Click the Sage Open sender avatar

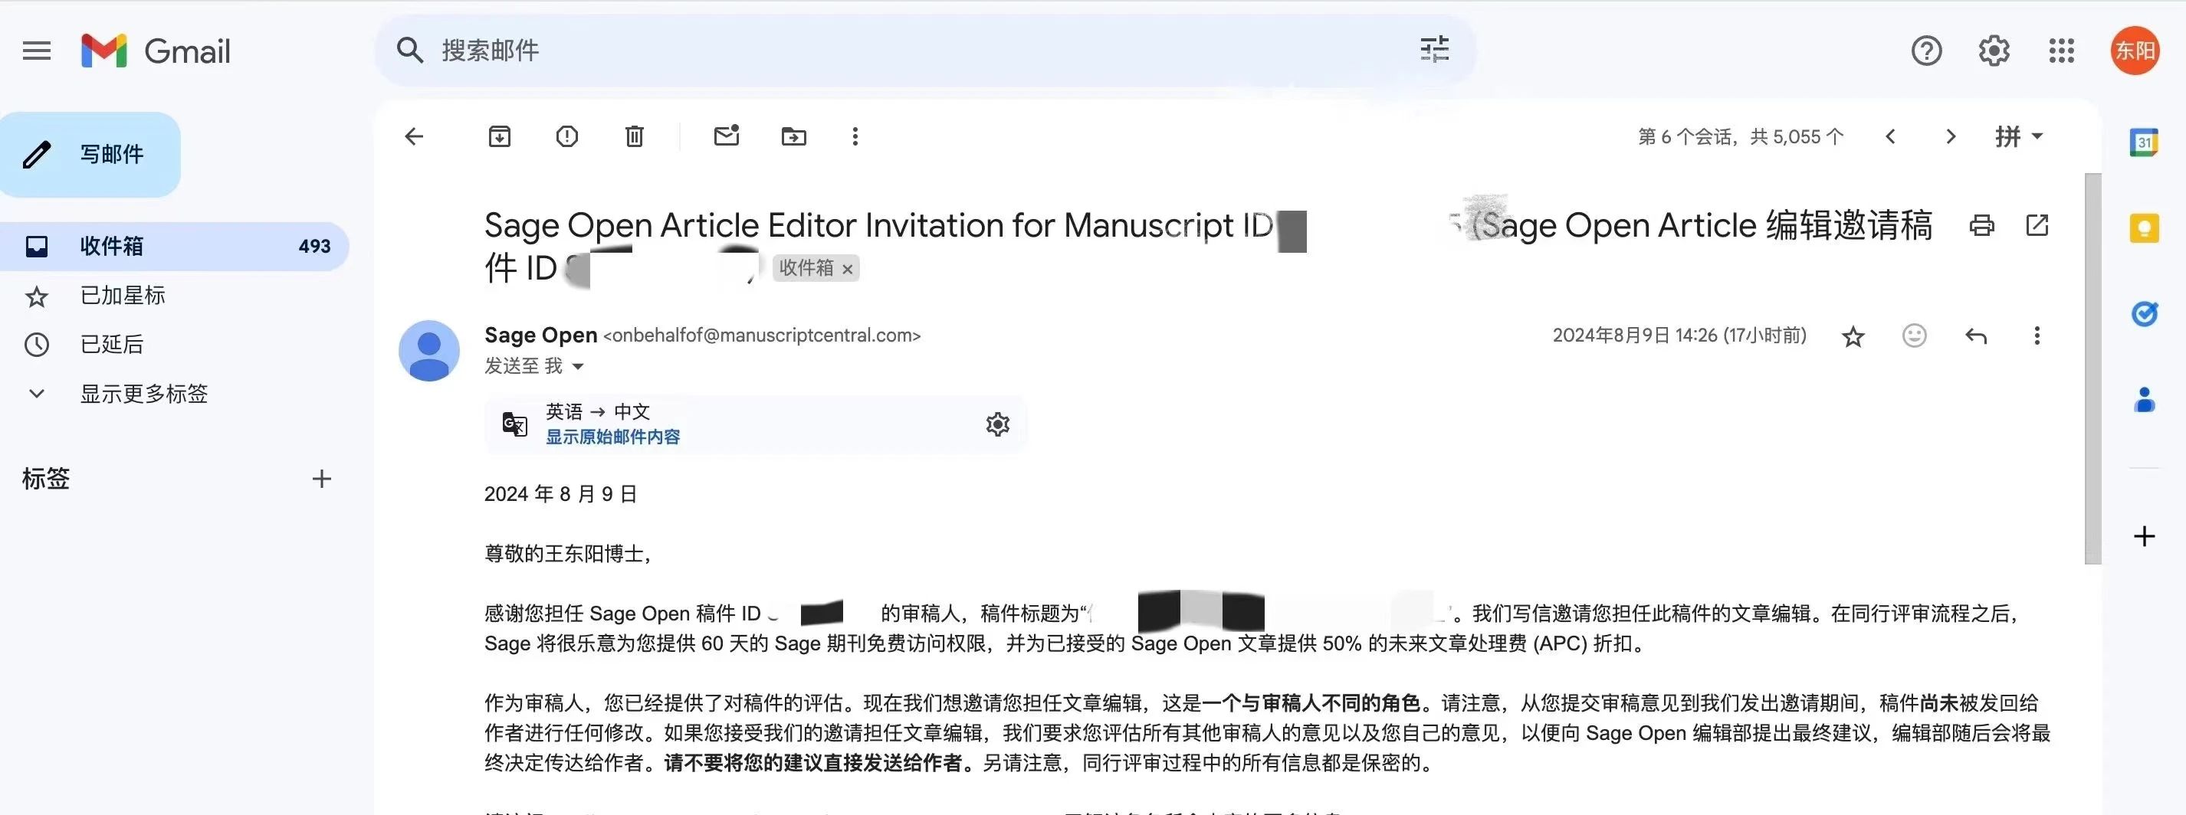[x=429, y=350]
